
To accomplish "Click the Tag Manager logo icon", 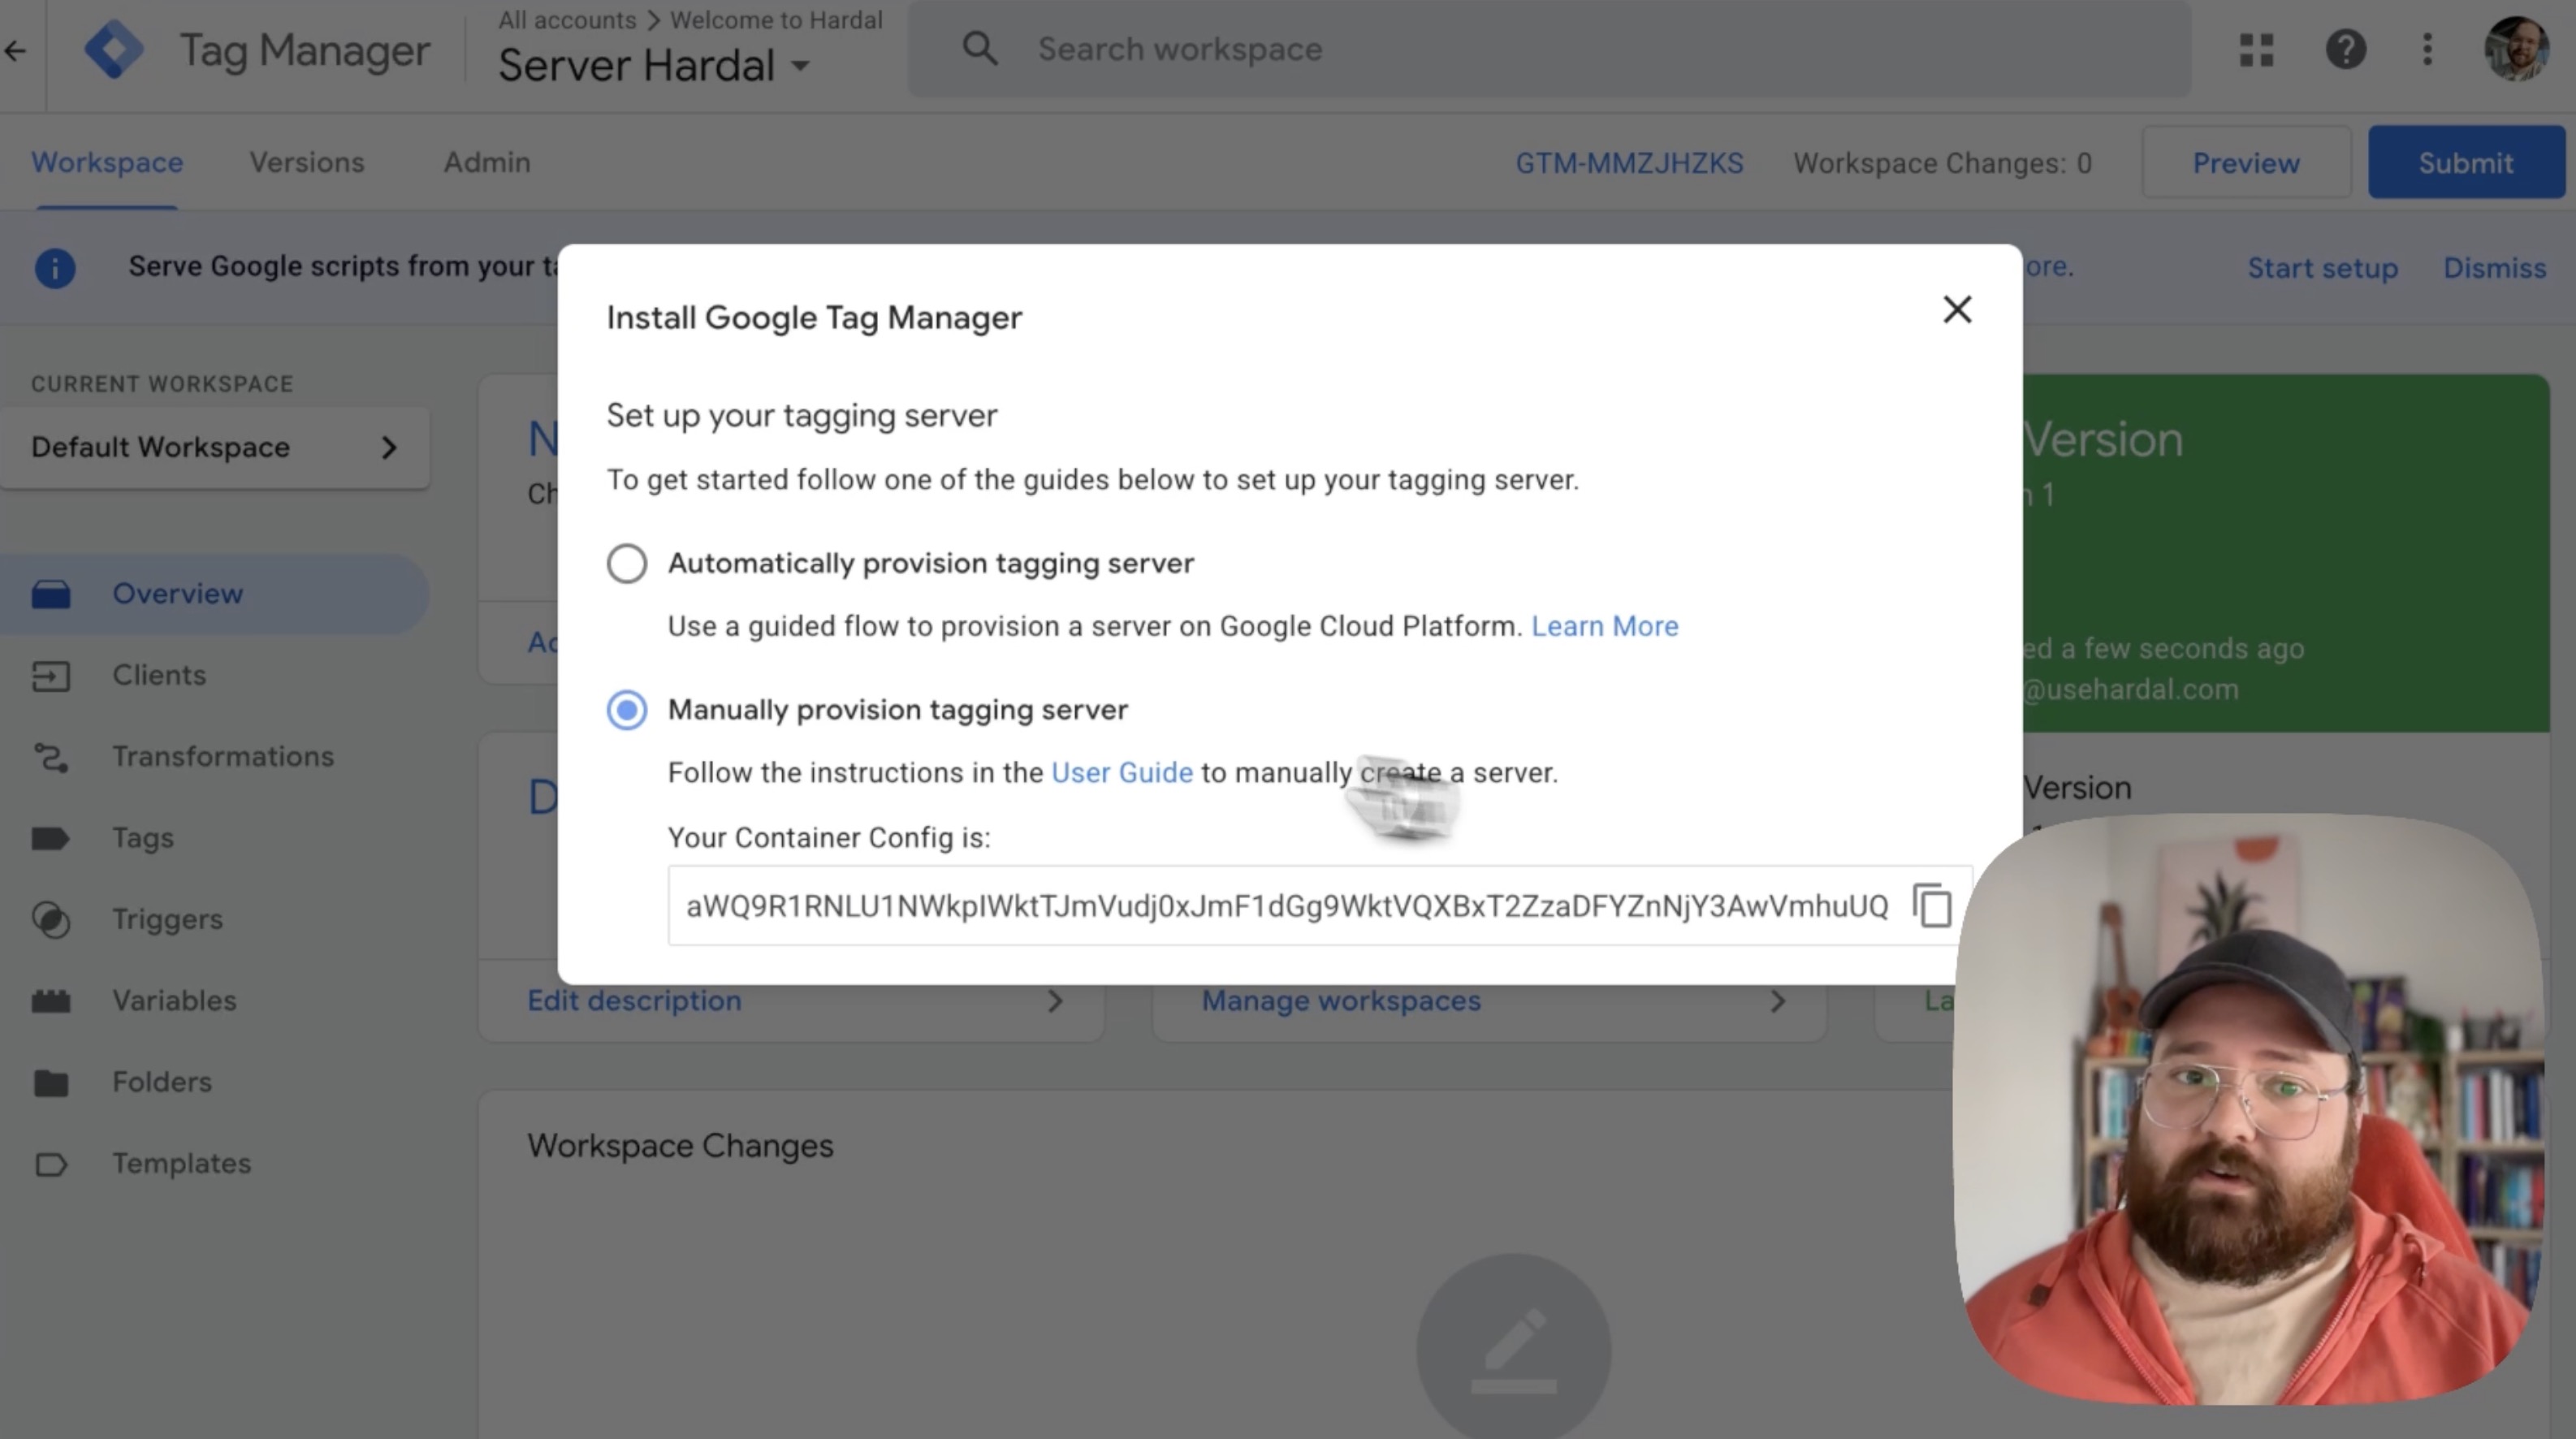I will [114, 50].
